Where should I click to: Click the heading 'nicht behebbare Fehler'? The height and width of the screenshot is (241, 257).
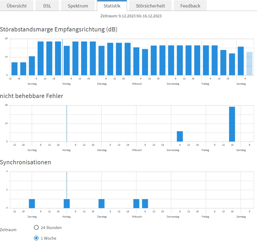pos(31,96)
